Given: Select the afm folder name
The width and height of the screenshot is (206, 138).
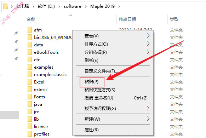Looking at the screenshot, I should click(x=38, y=30).
